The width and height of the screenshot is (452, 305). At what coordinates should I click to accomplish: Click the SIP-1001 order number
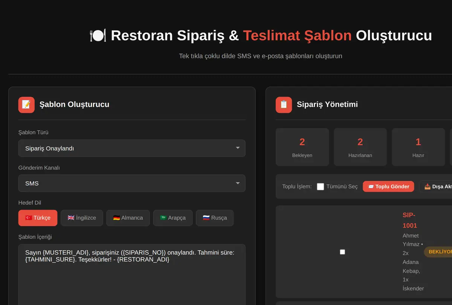click(x=410, y=220)
